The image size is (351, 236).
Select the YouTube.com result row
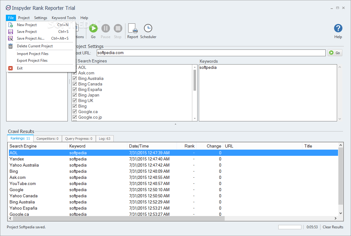pos(173,183)
